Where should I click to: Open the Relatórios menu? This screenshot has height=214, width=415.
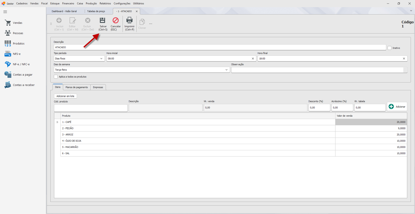click(x=105, y=3)
